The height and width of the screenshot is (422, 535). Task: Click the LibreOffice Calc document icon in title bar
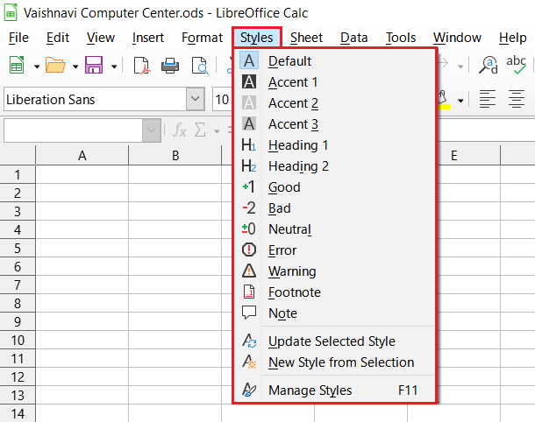click(x=11, y=12)
